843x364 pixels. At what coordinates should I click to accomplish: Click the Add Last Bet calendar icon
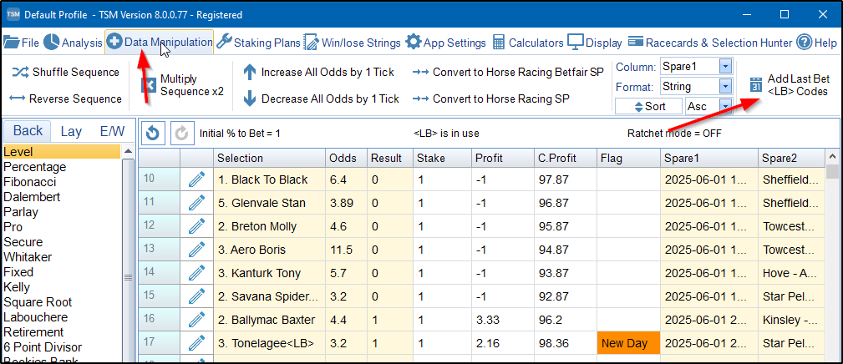tap(754, 85)
